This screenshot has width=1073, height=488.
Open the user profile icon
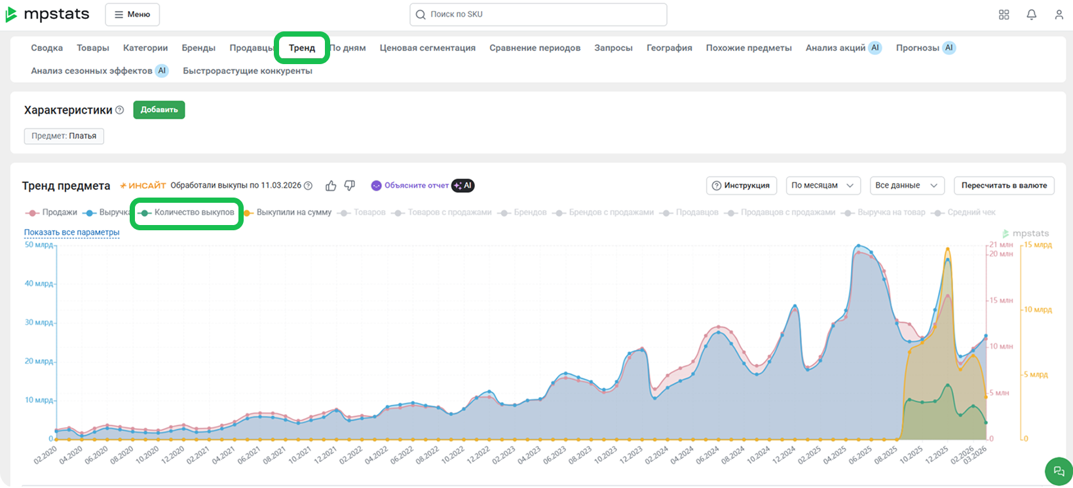point(1059,14)
